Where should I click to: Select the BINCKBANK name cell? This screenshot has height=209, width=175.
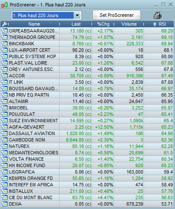tap(34, 44)
